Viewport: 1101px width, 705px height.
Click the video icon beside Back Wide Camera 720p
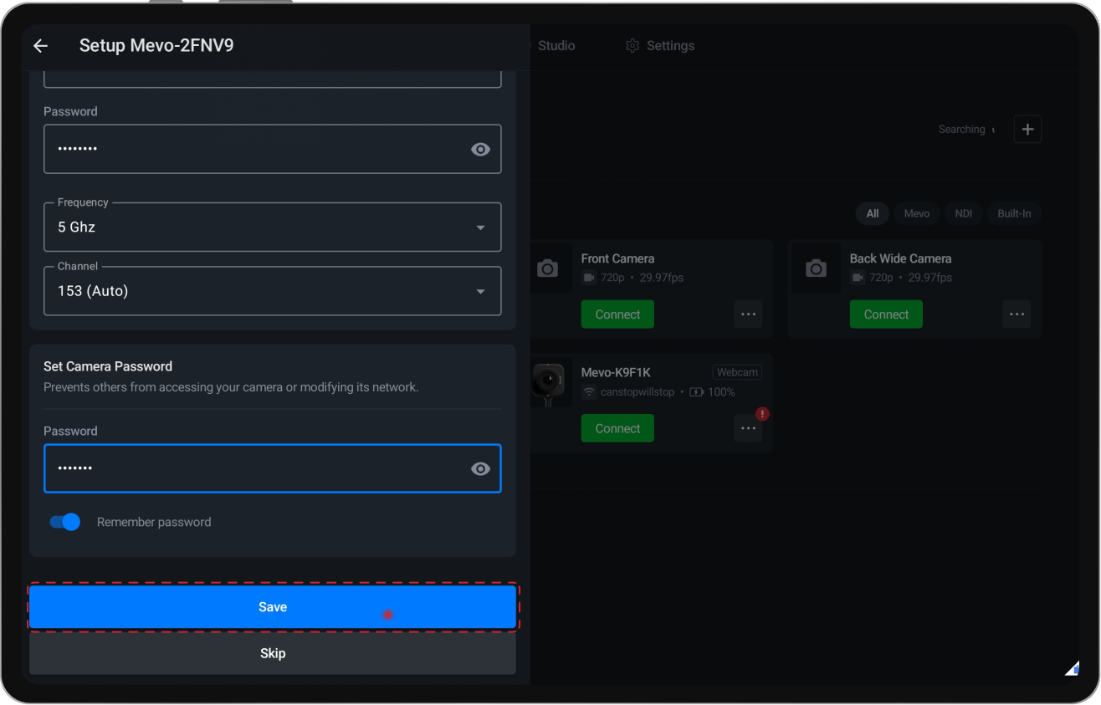pos(858,278)
